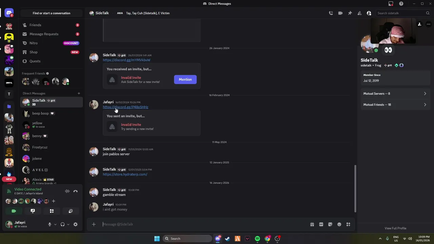
Task: Open Quests page
Action: pos(51,61)
